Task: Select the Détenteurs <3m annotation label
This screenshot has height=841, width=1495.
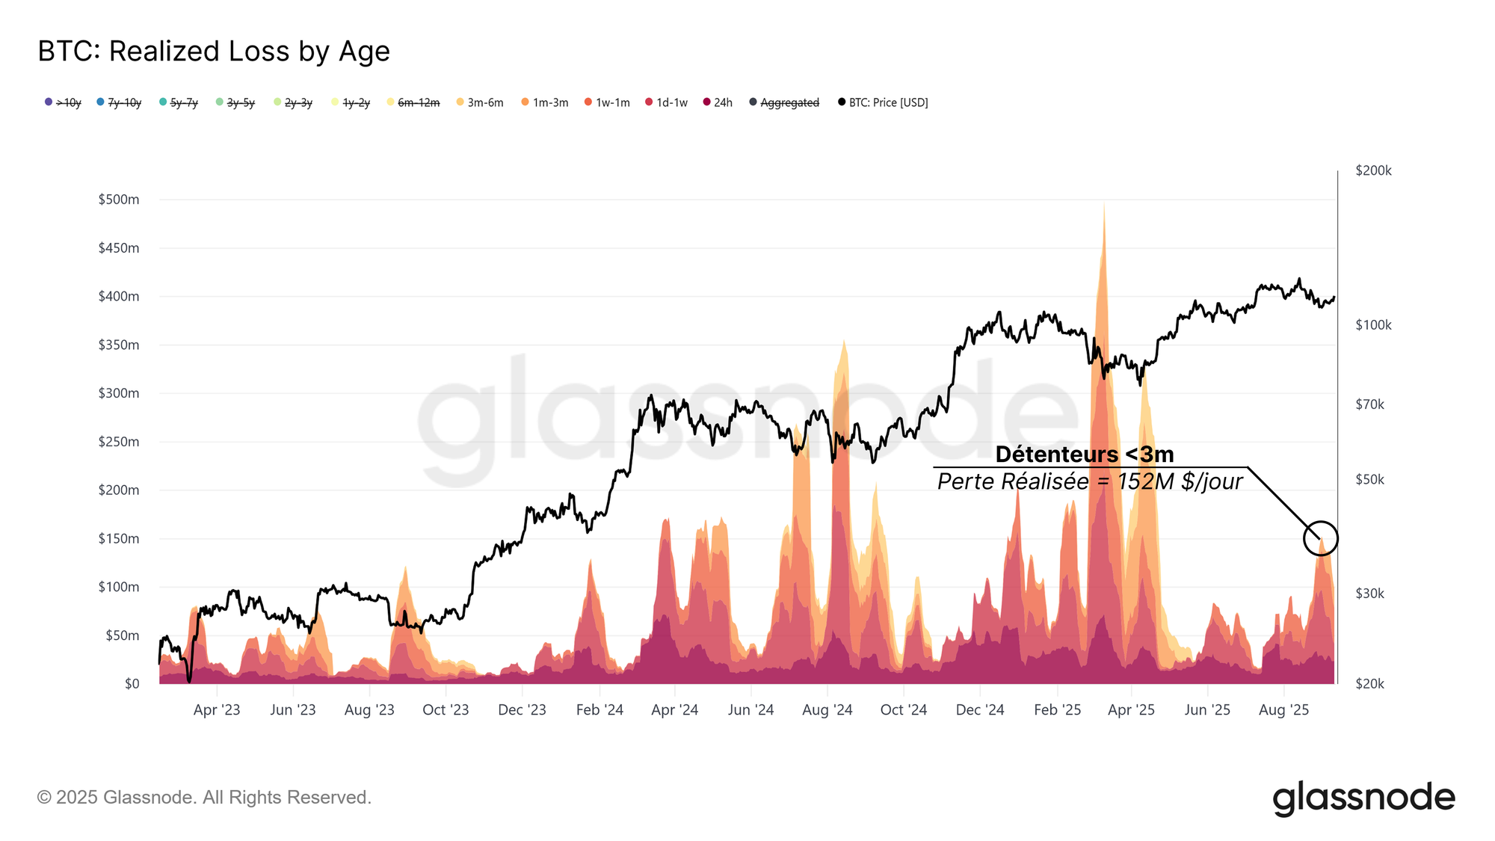Action: point(1085,454)
